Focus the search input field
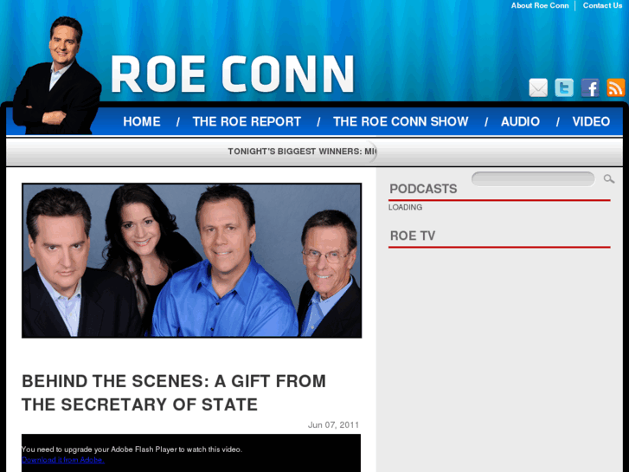629x472 pixels. point(533,178)
